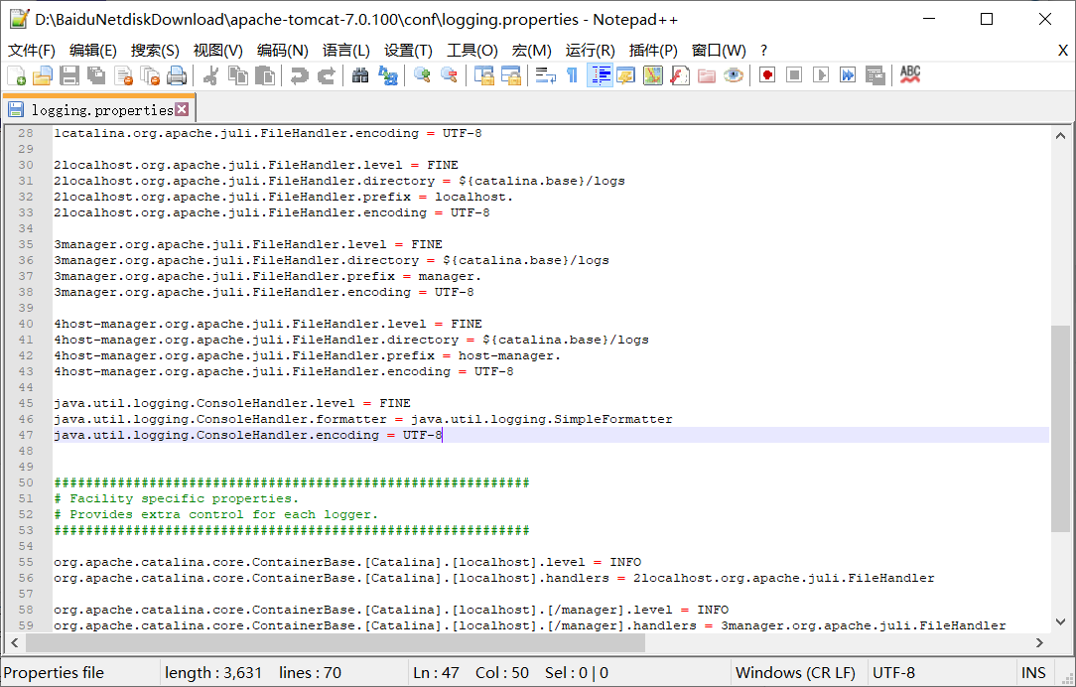Viewport: 1076px width, 687px height.
Task: Open the 编码(N) menu
Action: coord(283,50)
